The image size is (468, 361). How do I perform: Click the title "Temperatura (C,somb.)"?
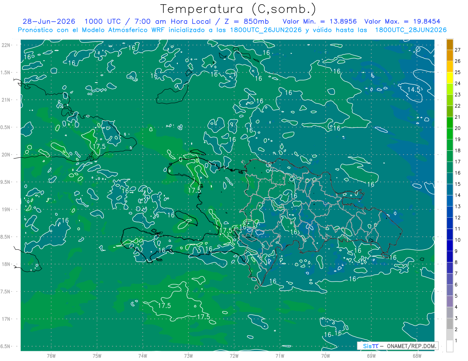pyautogui.click(x=238, y=9)
